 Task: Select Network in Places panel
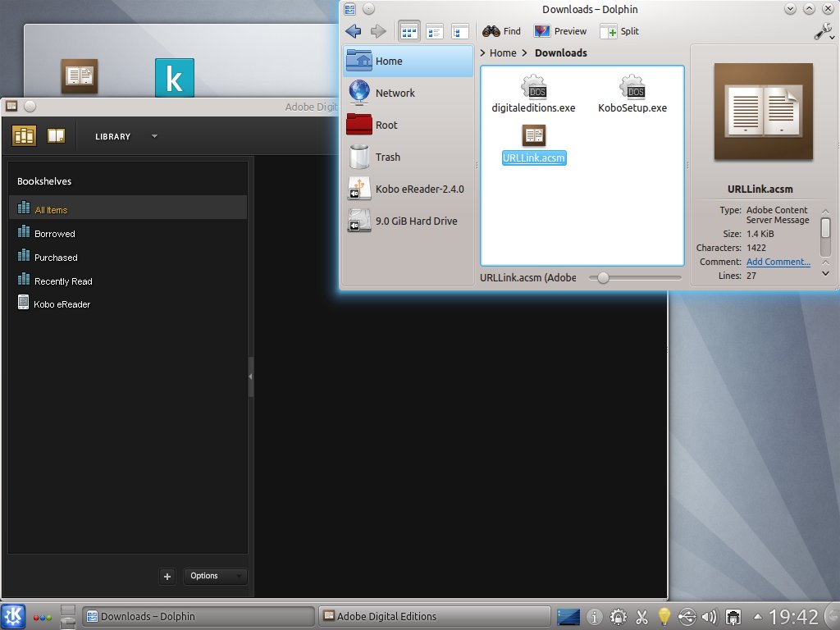(x=395, y=93)
